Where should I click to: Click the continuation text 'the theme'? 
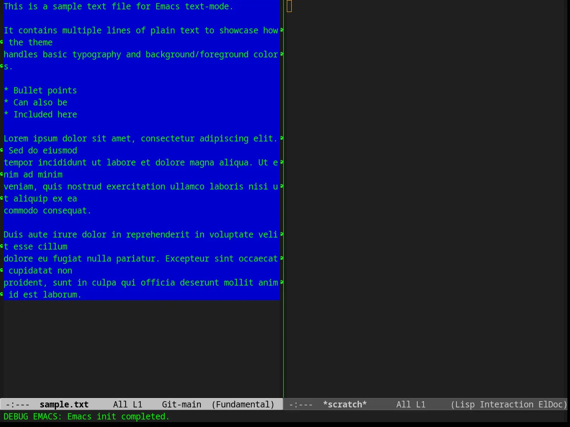(x=30, y=42)
